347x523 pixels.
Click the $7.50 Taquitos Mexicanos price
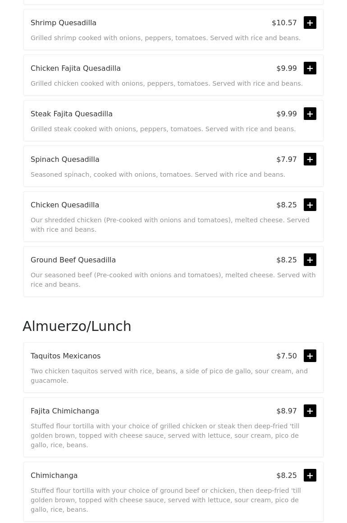point(287,356)
